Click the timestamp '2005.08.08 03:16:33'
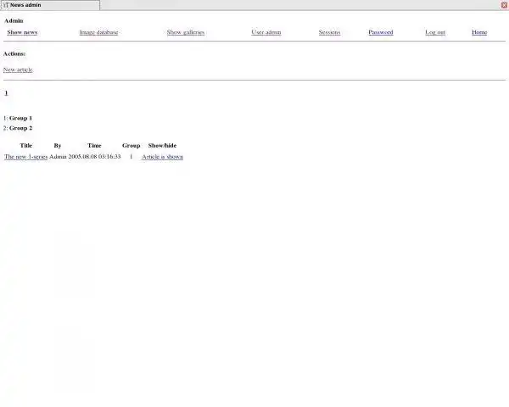This screenshot has width=509, height=407. [x=94, y=156]
